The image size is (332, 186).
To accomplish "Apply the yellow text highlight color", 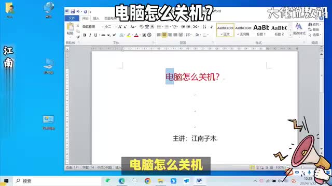I will (129, 35).
